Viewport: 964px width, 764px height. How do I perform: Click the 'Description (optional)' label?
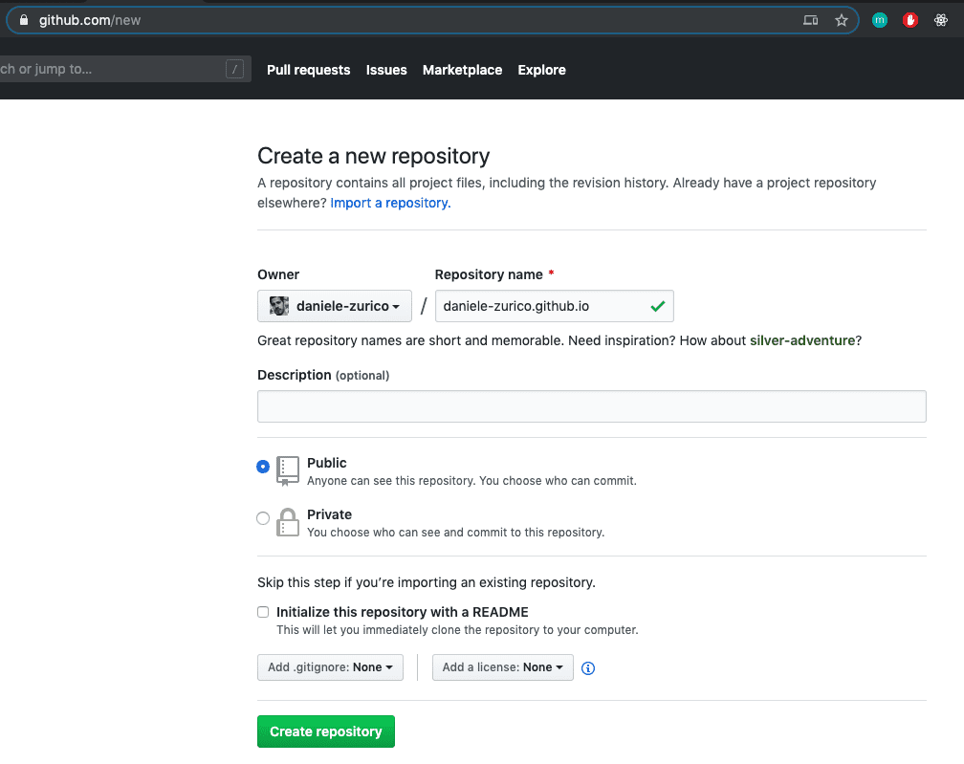(x=323, y=375)
